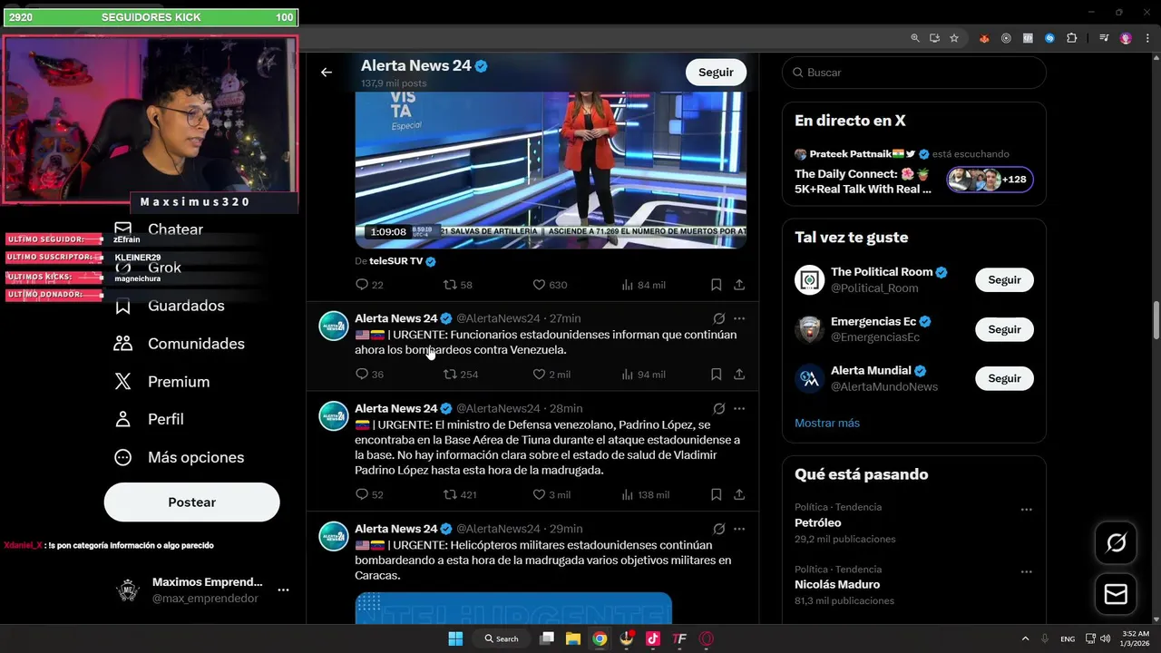Image resolution: width=1161 pixels, height=653 pixels.
Task: Open the floating messages envelope button
Action: (1116, 594)
